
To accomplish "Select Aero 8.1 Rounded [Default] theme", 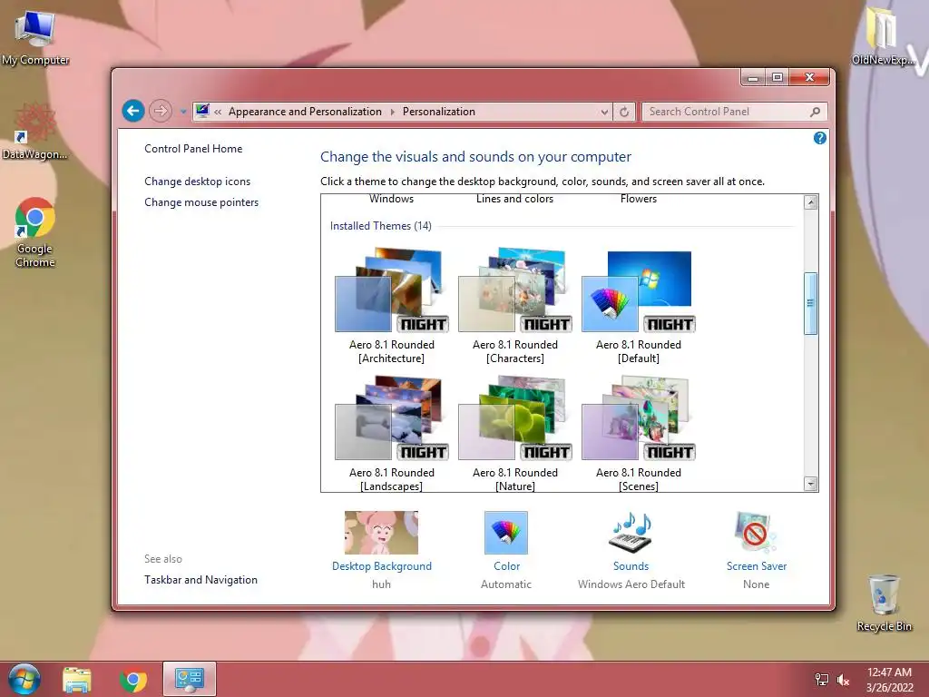I will click(638, 306).
